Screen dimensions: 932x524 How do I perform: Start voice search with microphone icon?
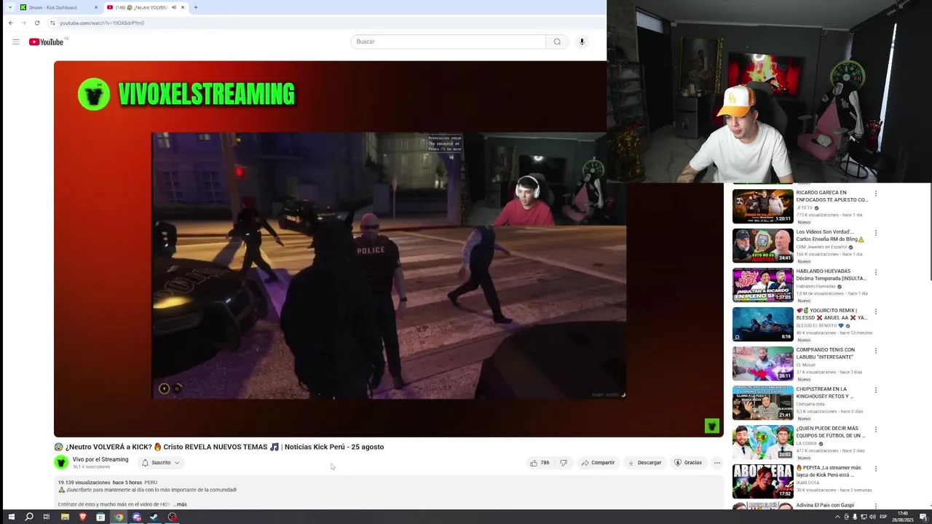pyautogui.click(x=582, y=41)
